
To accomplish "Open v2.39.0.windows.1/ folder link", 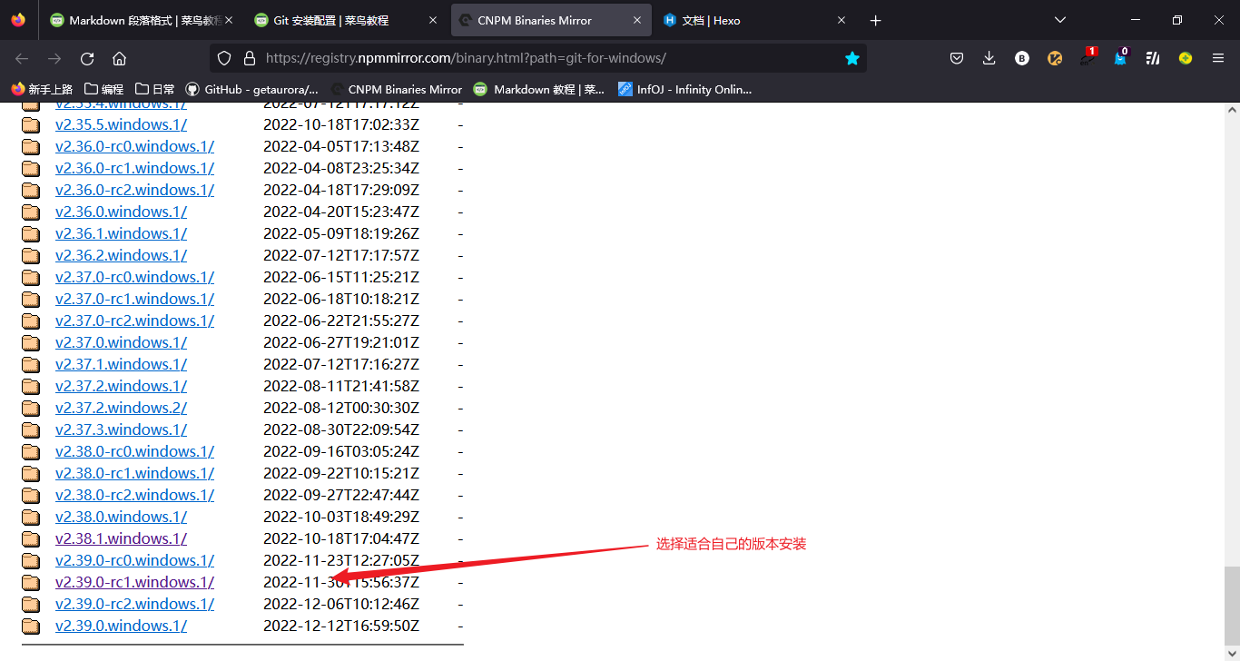I will tap(121, 626).
